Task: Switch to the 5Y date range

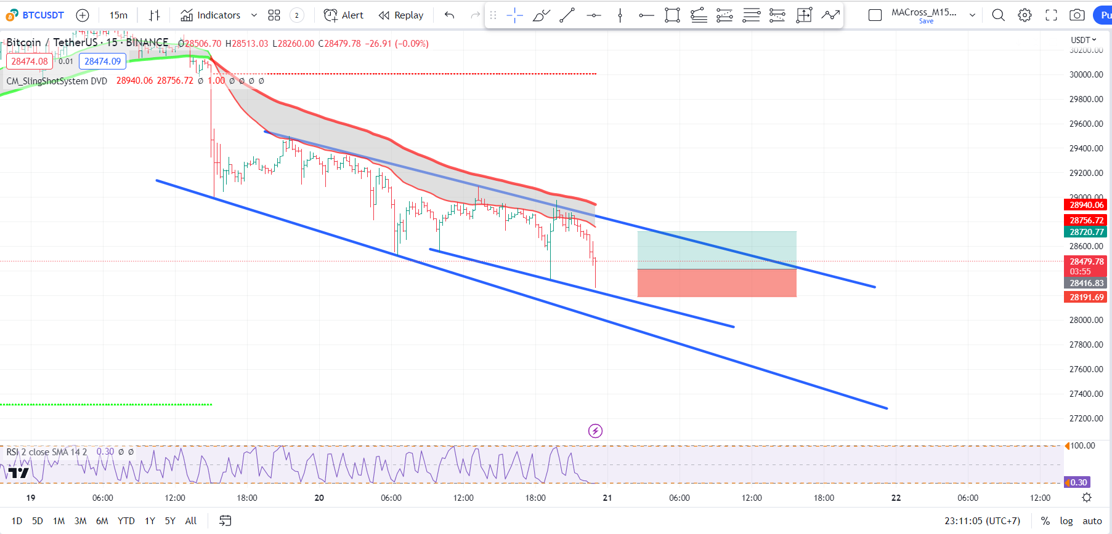Action: pyautogui.click(x=170, y=521)
